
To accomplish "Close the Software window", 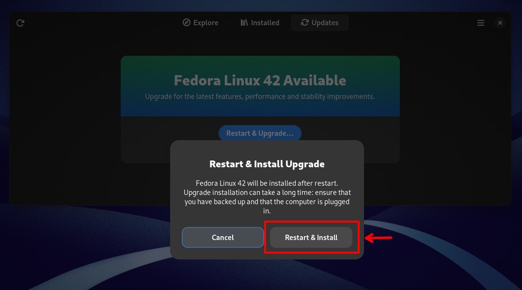I will click(x=500, y=23).
